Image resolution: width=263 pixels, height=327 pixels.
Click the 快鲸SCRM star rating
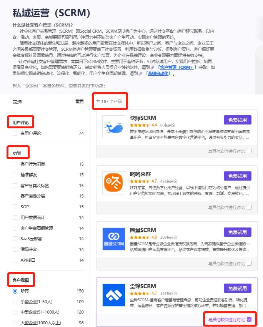pyautogui.click(x=140, y=125)
